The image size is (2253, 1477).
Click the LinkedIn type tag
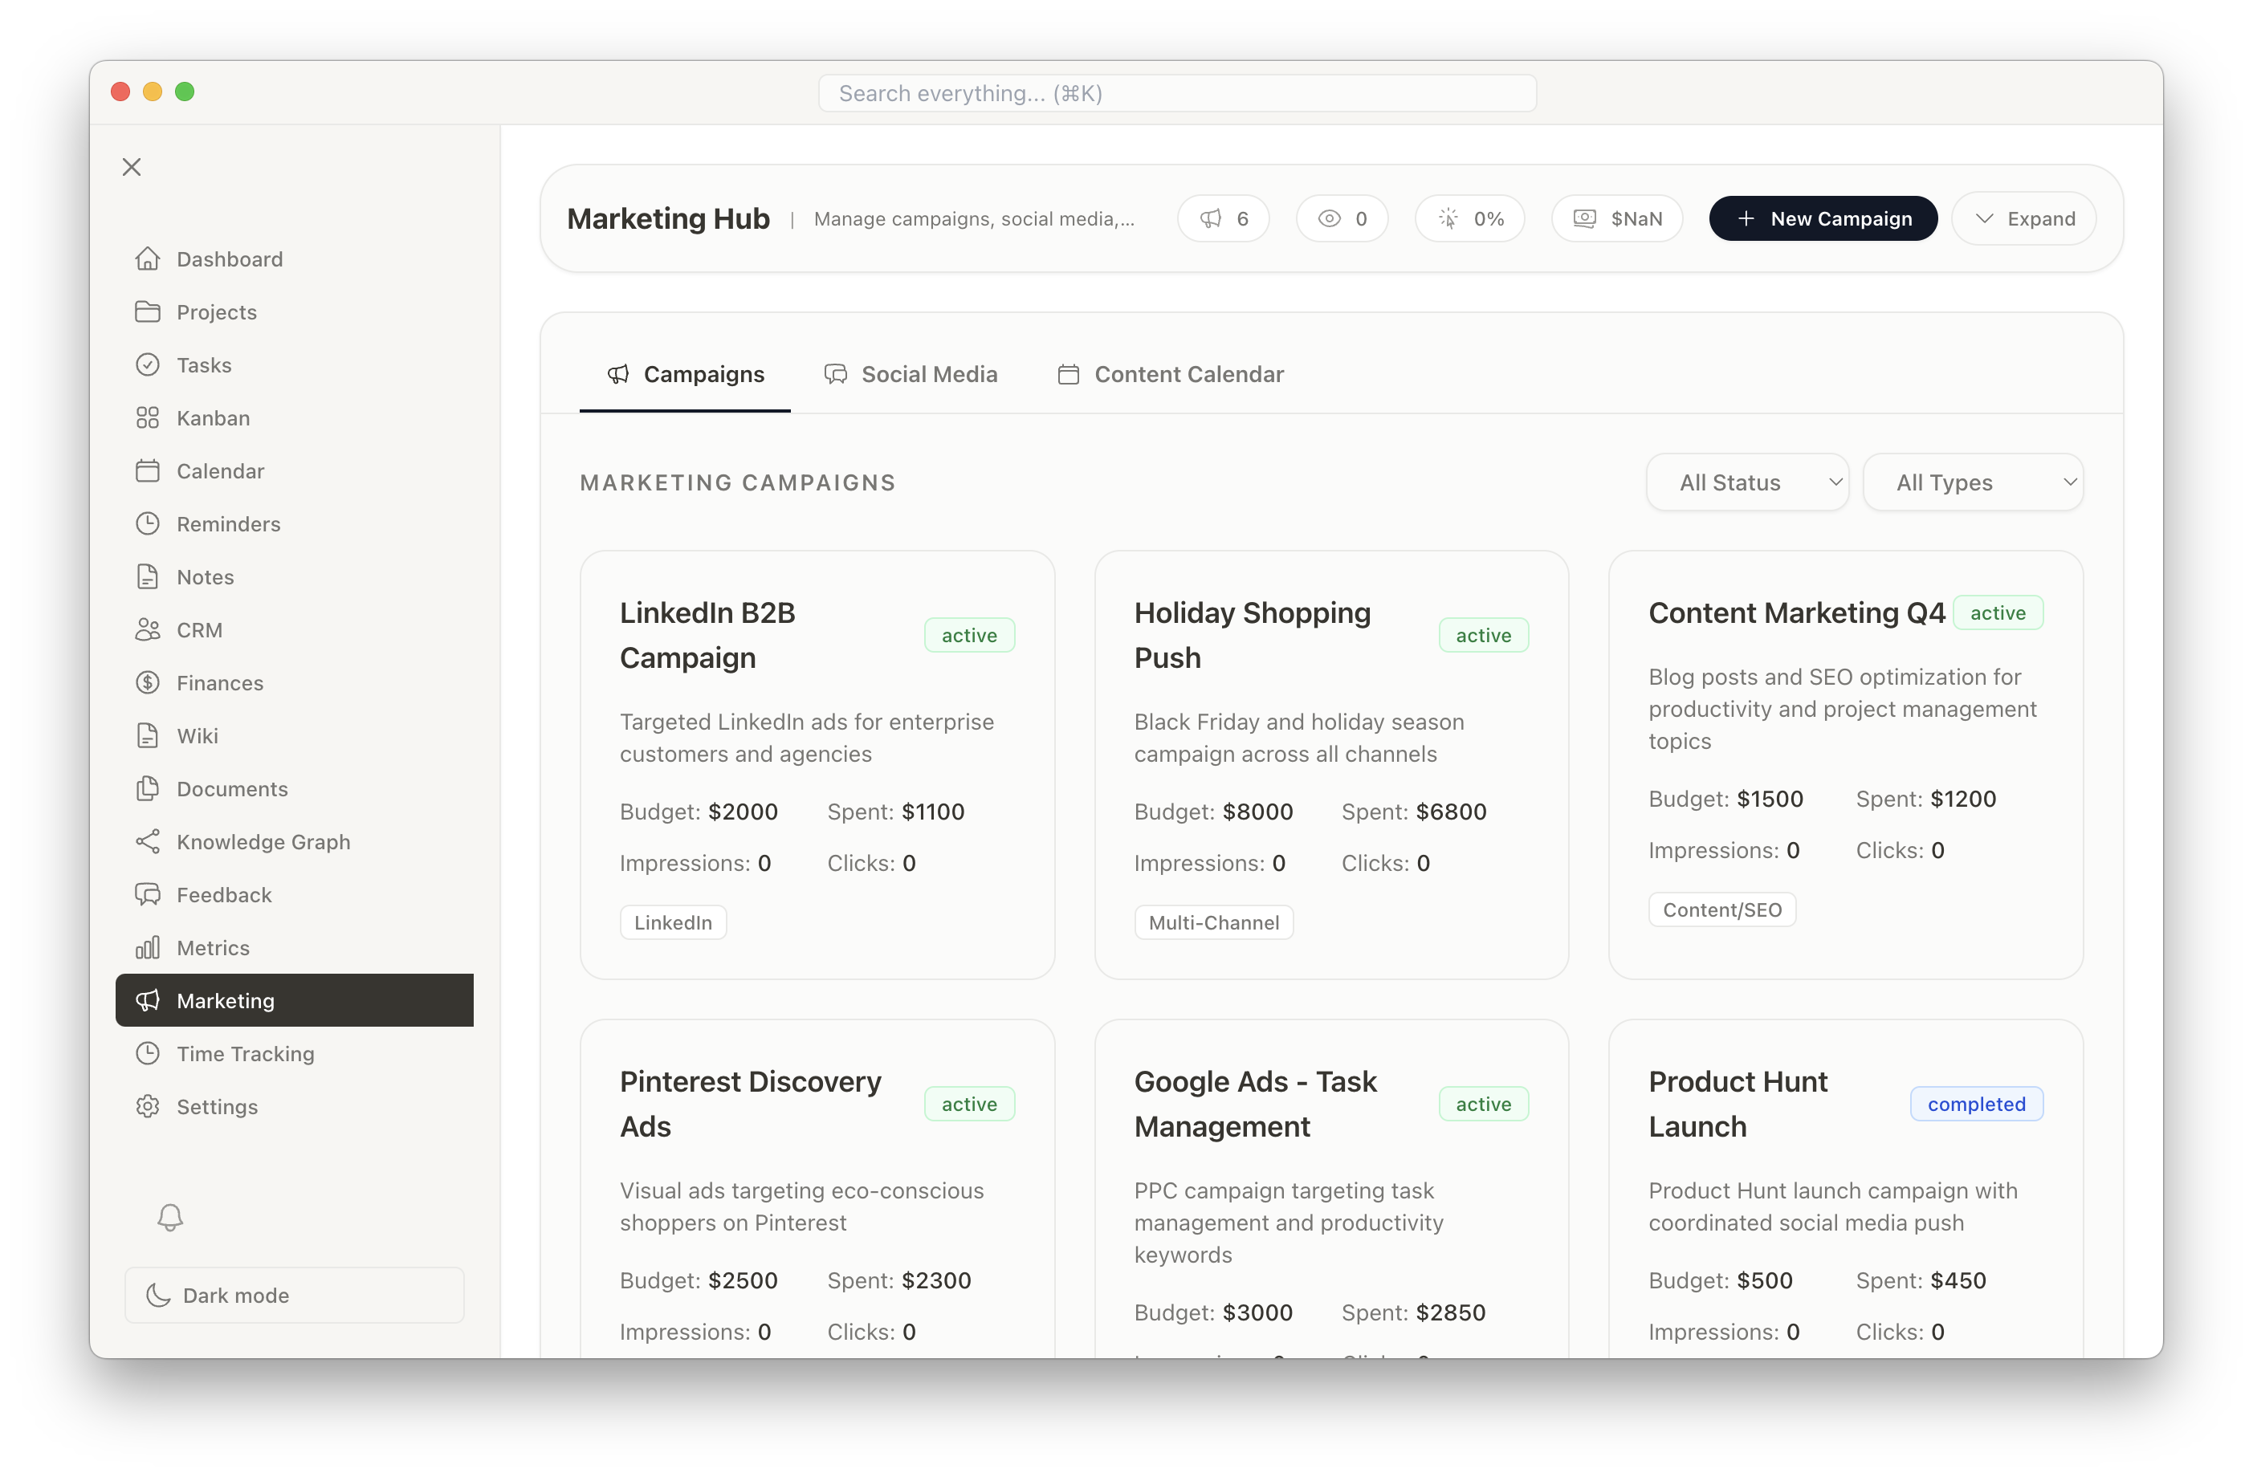(x=673, y=922)
